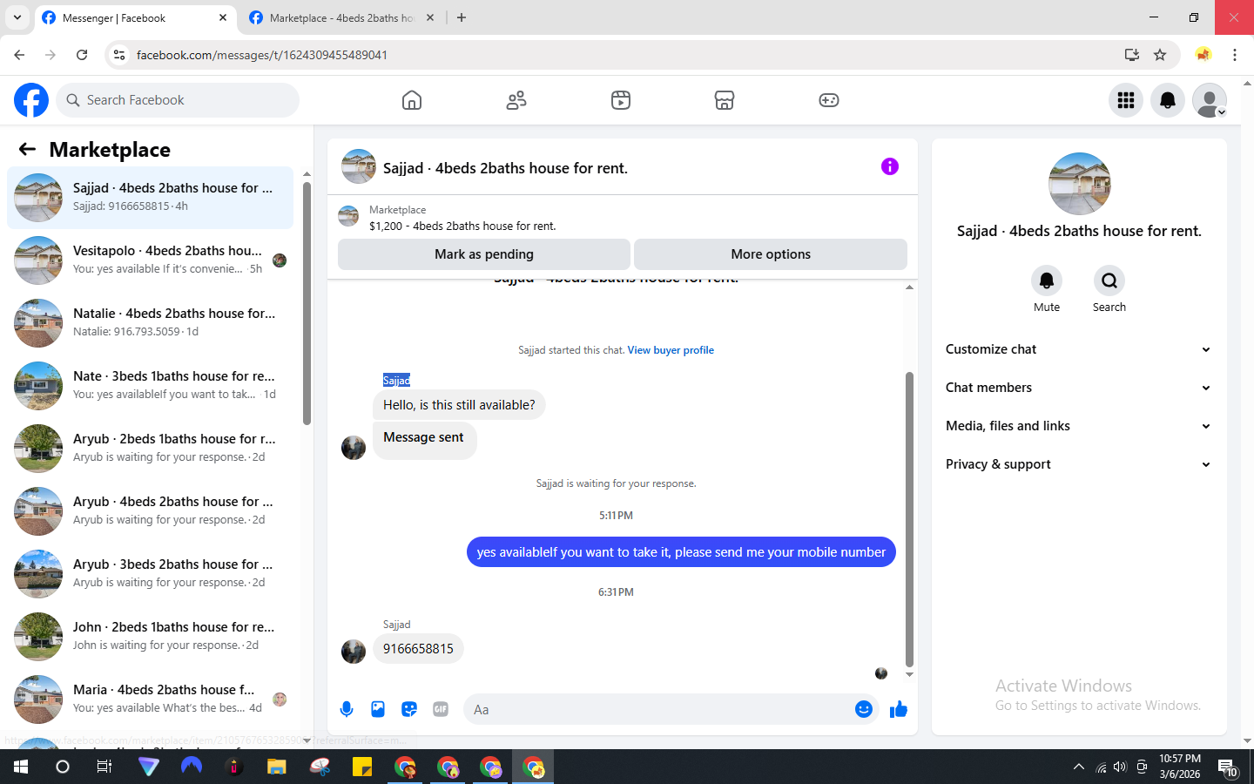Viewport: 1254px width, 784px height.
Task: Expand Chat members section
Action: pyautogui.click(x=1078, y=388)
